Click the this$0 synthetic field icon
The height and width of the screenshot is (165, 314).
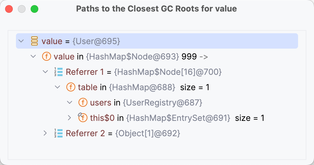click(83, 118)
